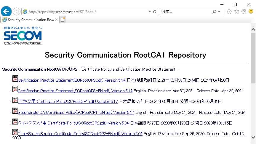Viewport: 256px width, 144px height.
Task: Click the forward navigation arrow
Action: pos(17,12)
